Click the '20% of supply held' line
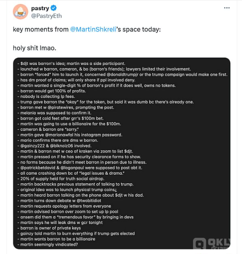Viewport: 242px width, 254px height. tap(61, 179)
